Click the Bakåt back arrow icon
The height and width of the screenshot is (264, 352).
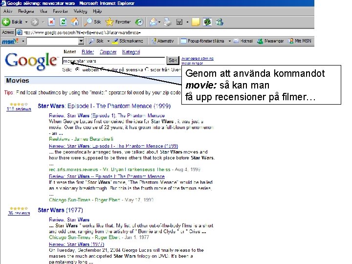point(6,22)
